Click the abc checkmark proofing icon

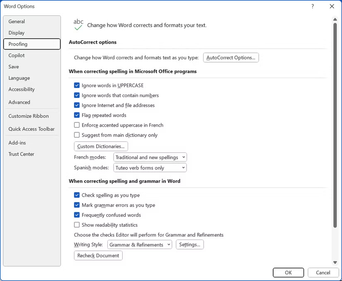[x=78, y=24]
